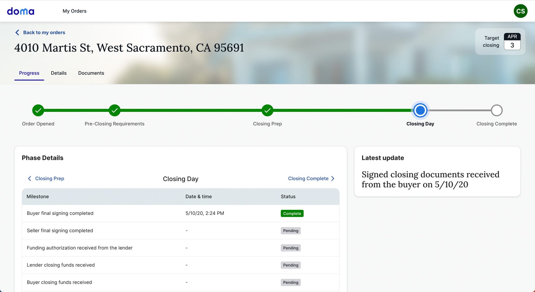The image size is (535, 292).
Task: Click the Closing Prep green checkmark
Action: [267, 110]
